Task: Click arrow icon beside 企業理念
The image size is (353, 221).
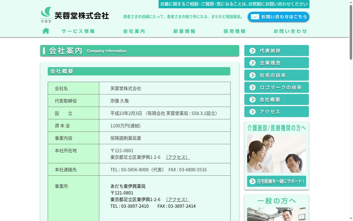Action: click(x=252, y=63)
